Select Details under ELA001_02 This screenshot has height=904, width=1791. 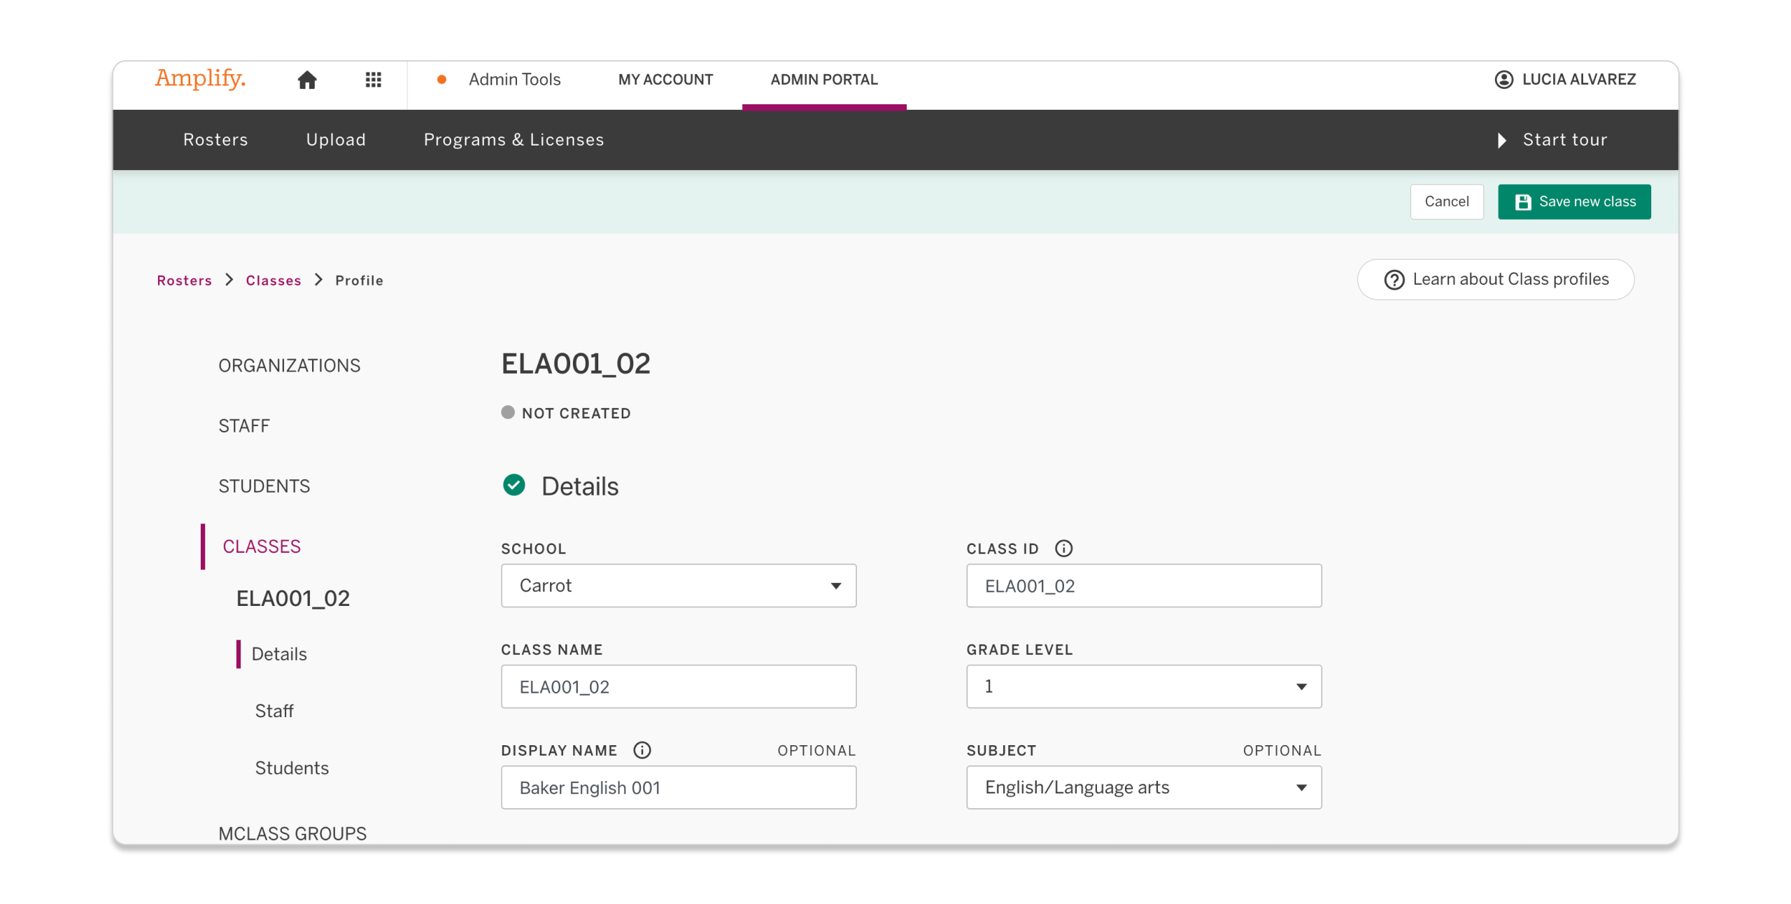click(279, 654)
